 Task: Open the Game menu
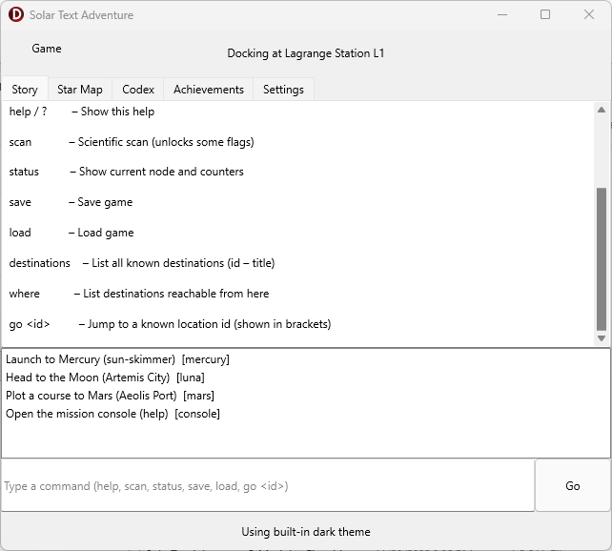[46, 49]
